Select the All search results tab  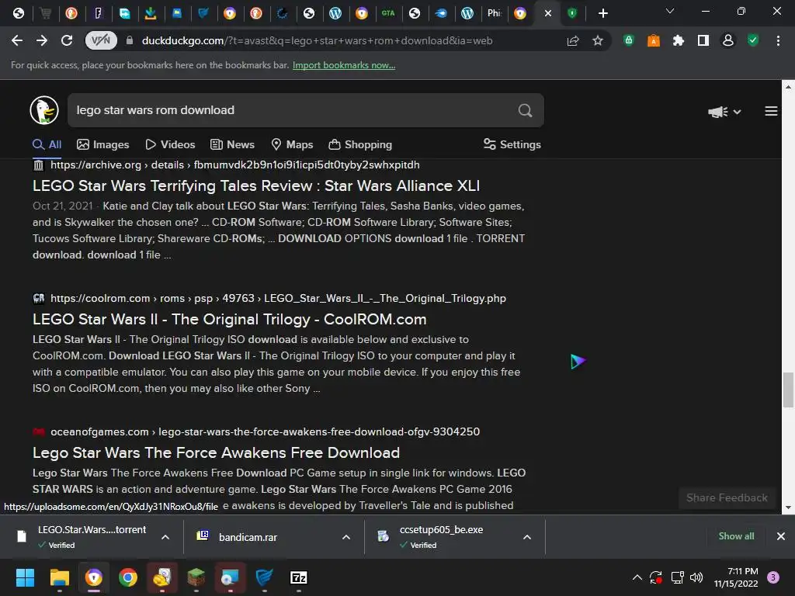click(47, 144)
